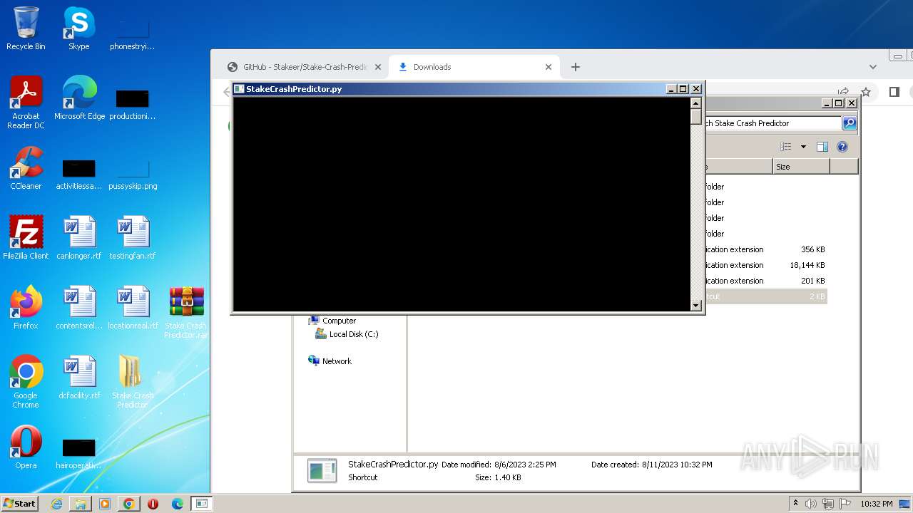Open the network tray icon
This screenshot has height=513, width=913.
tap(827, 504)
